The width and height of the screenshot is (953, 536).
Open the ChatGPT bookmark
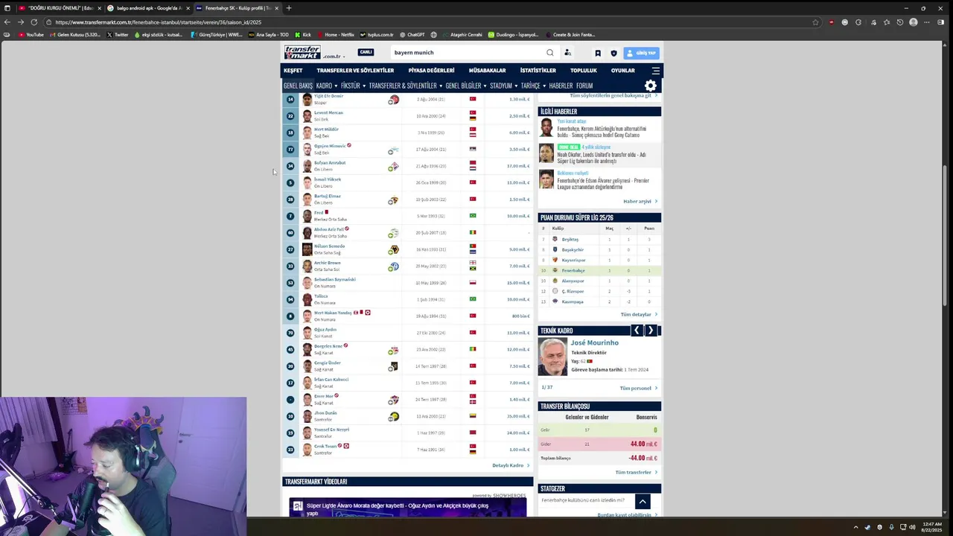[x=412, y=34]
